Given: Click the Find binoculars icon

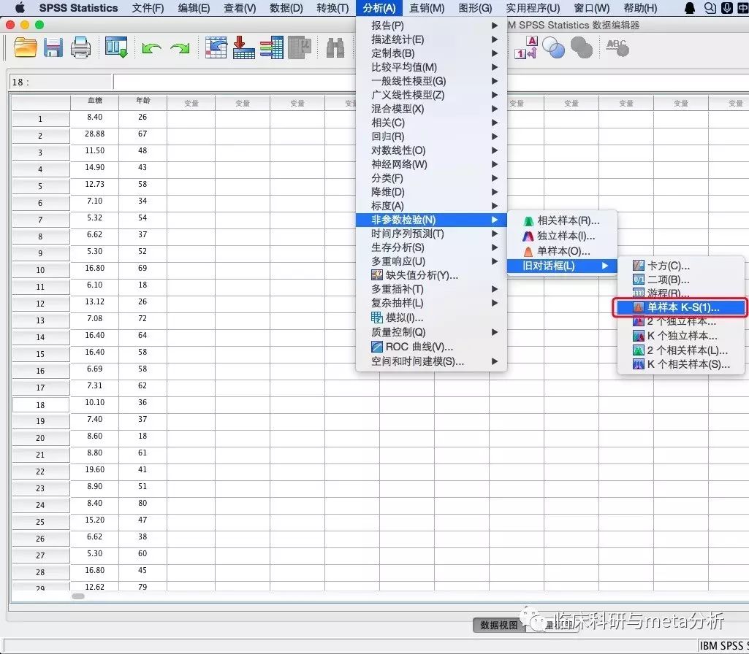Looking at the screenshot, I should point(335,47).
